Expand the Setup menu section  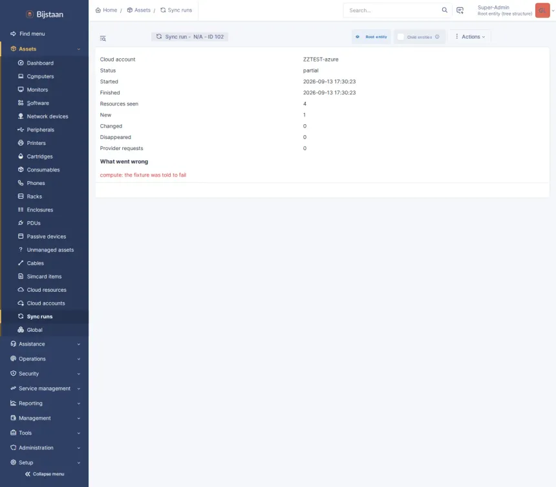pos(79,462)
